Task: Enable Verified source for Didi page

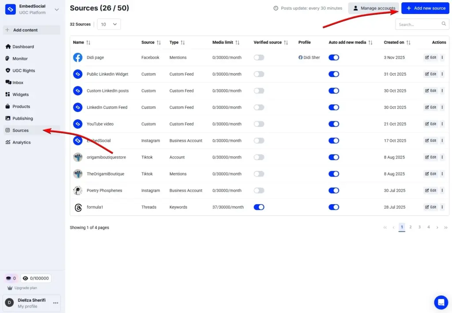Action: tap(260, 57)
